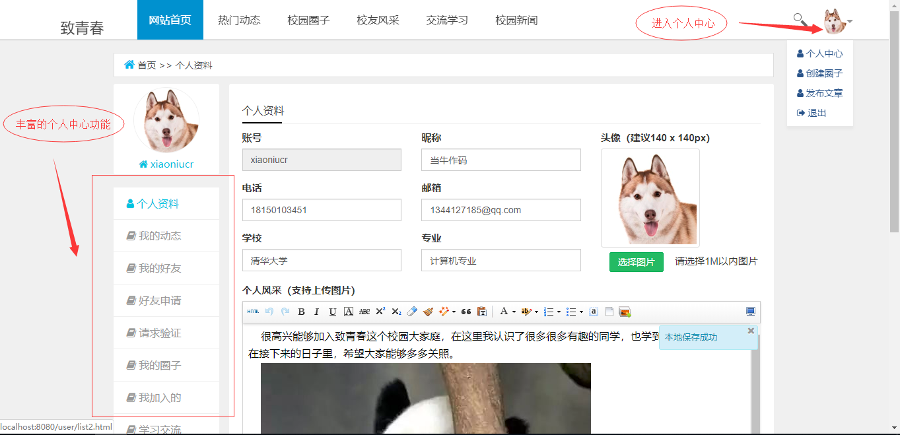The image size is (900, 435).
Task: Insert an image into the editor
Action: click(625, 312)
